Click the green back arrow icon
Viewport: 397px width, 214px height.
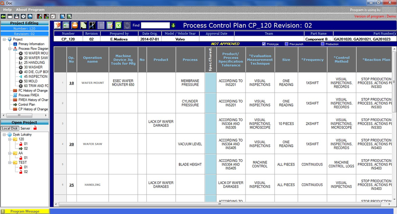(x=3, y=16)
